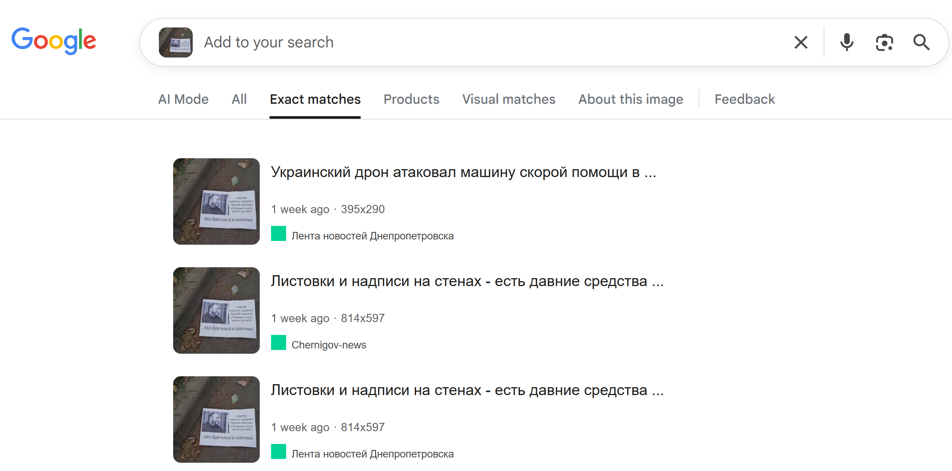Select the Exact matches tab
This screenshot has height=471, width=952.
pyautogui.click(x=315, y=99)
